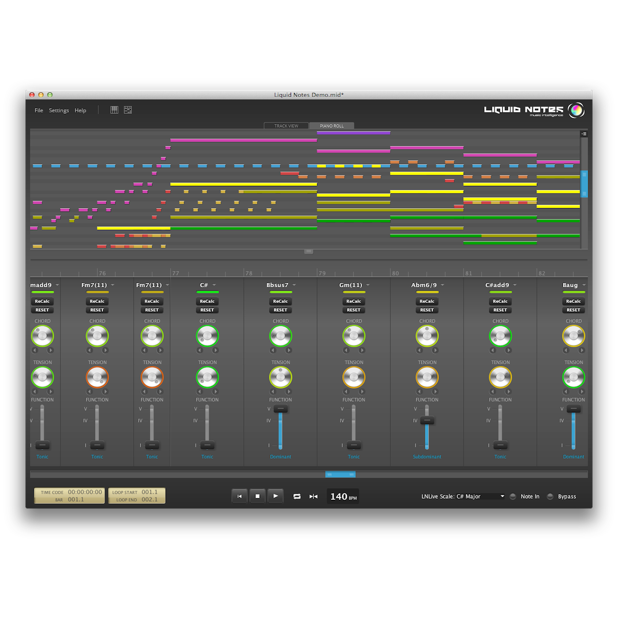Expand the Baug chord dropdown

(583, 285)
